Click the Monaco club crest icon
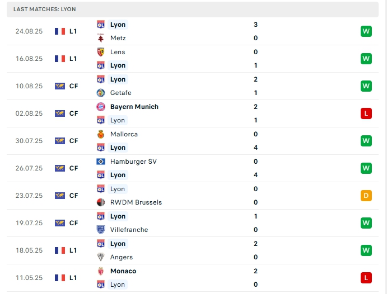 click(101, 271)
